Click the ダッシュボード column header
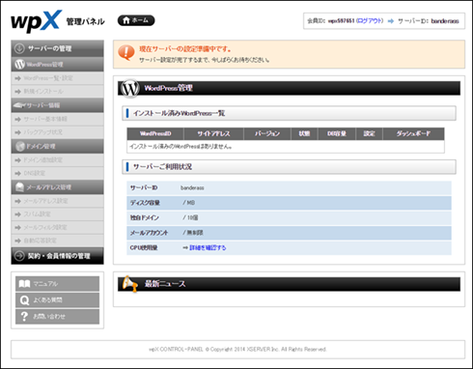This screenshot has width=473, height=369. pyautogui.click(x=413, y=133)
